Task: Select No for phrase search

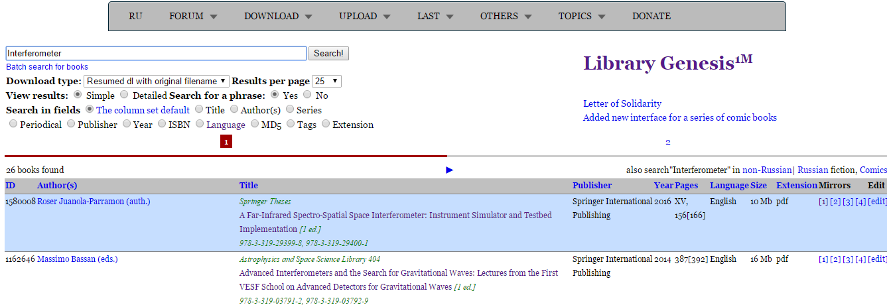Action: pos(307,95)
